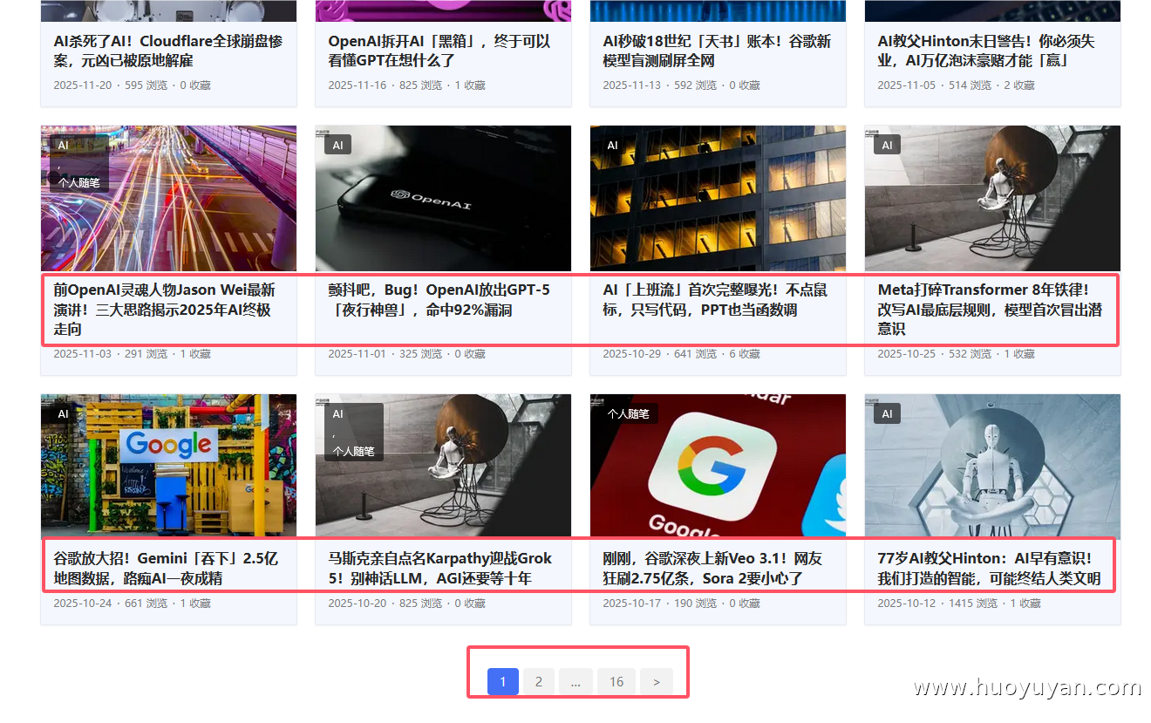Select pagination page 1

[503, 682]
